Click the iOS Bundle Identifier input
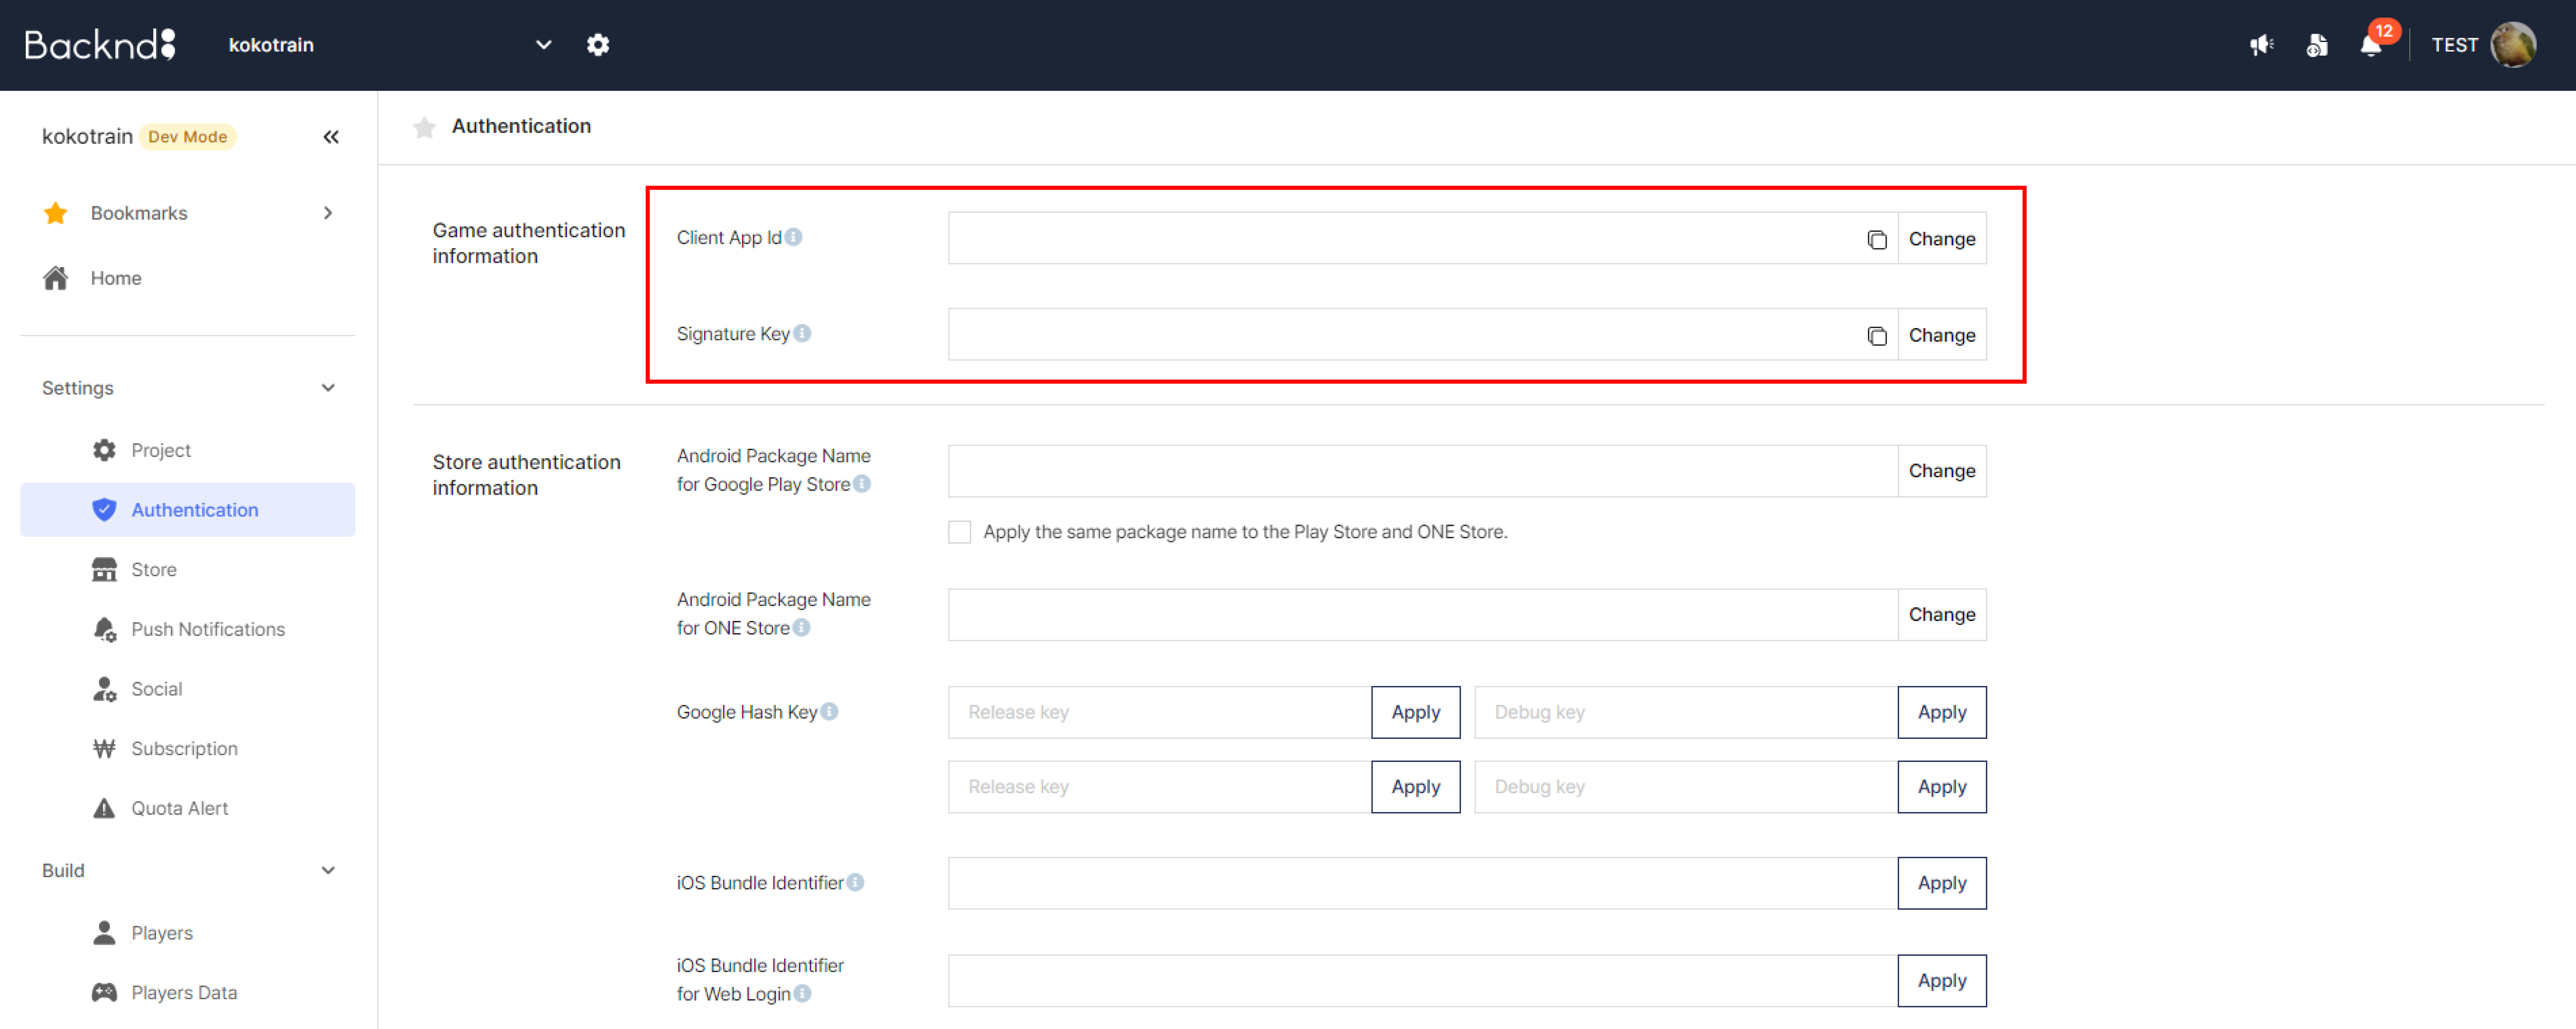The height and width of the screenshot is (1029, 2576). 1423,883
